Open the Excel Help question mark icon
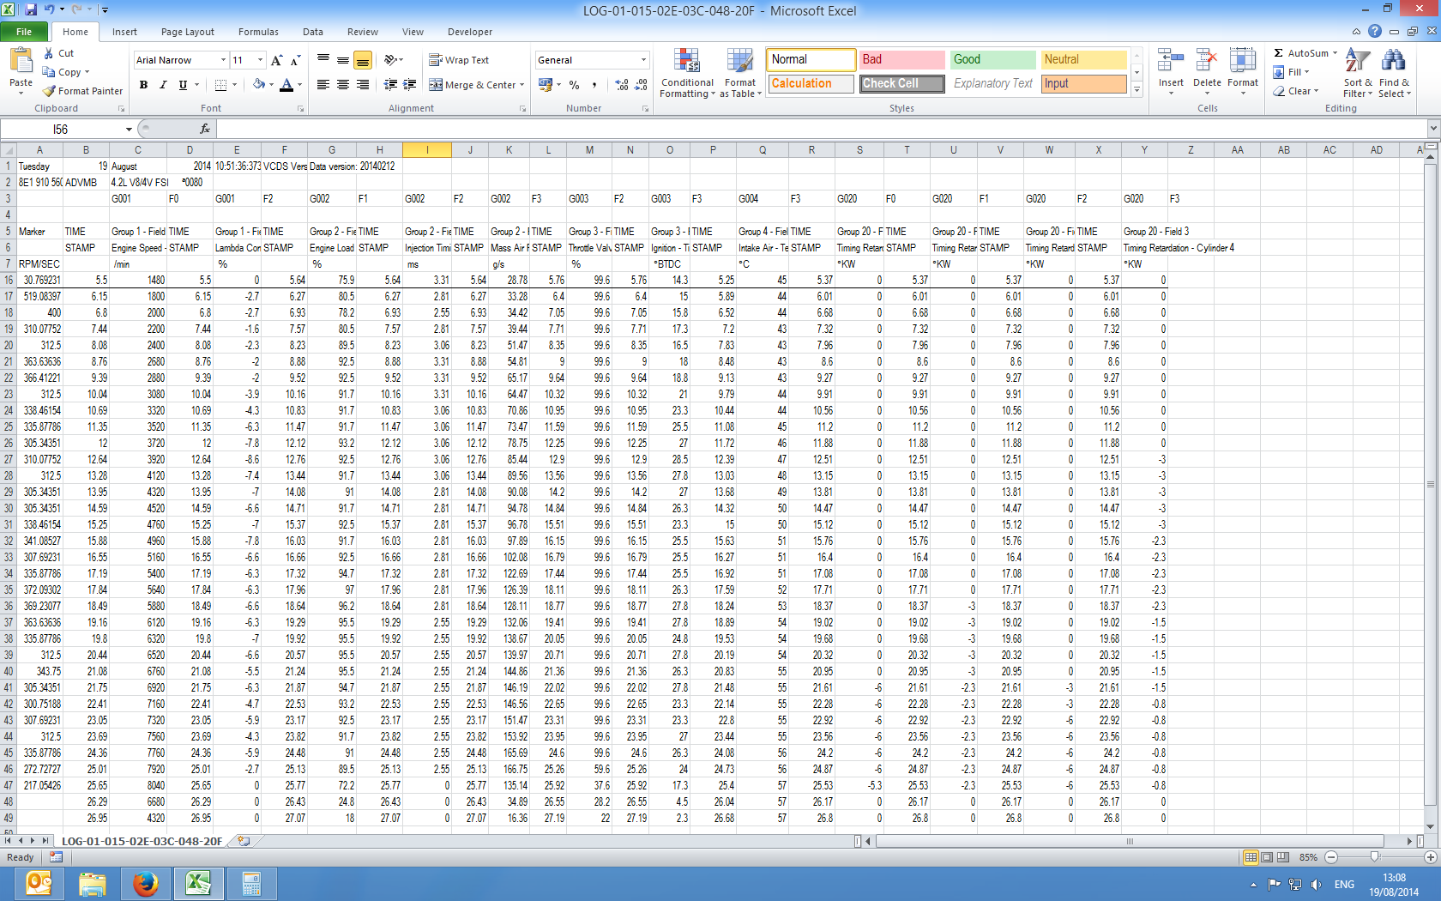 (x=1375, y=31)
